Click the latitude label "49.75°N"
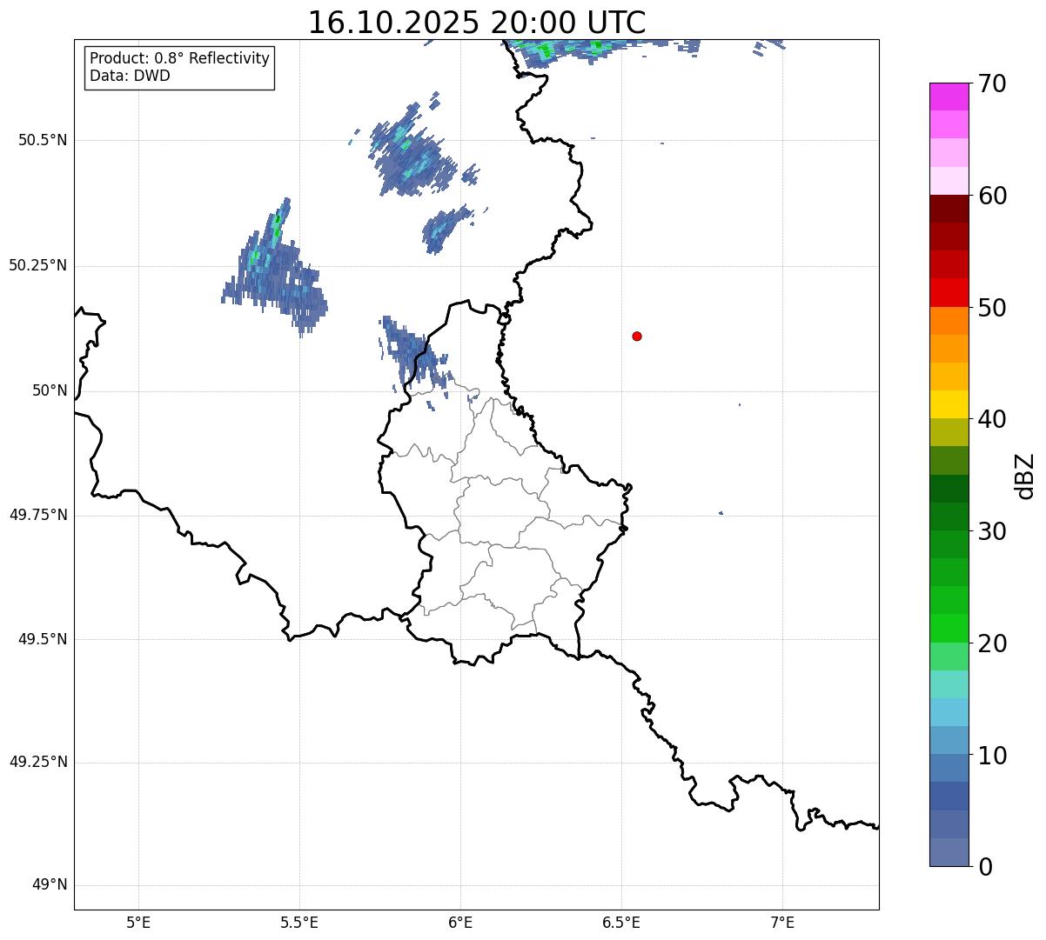1046x940 pixels. coord(38,515)
